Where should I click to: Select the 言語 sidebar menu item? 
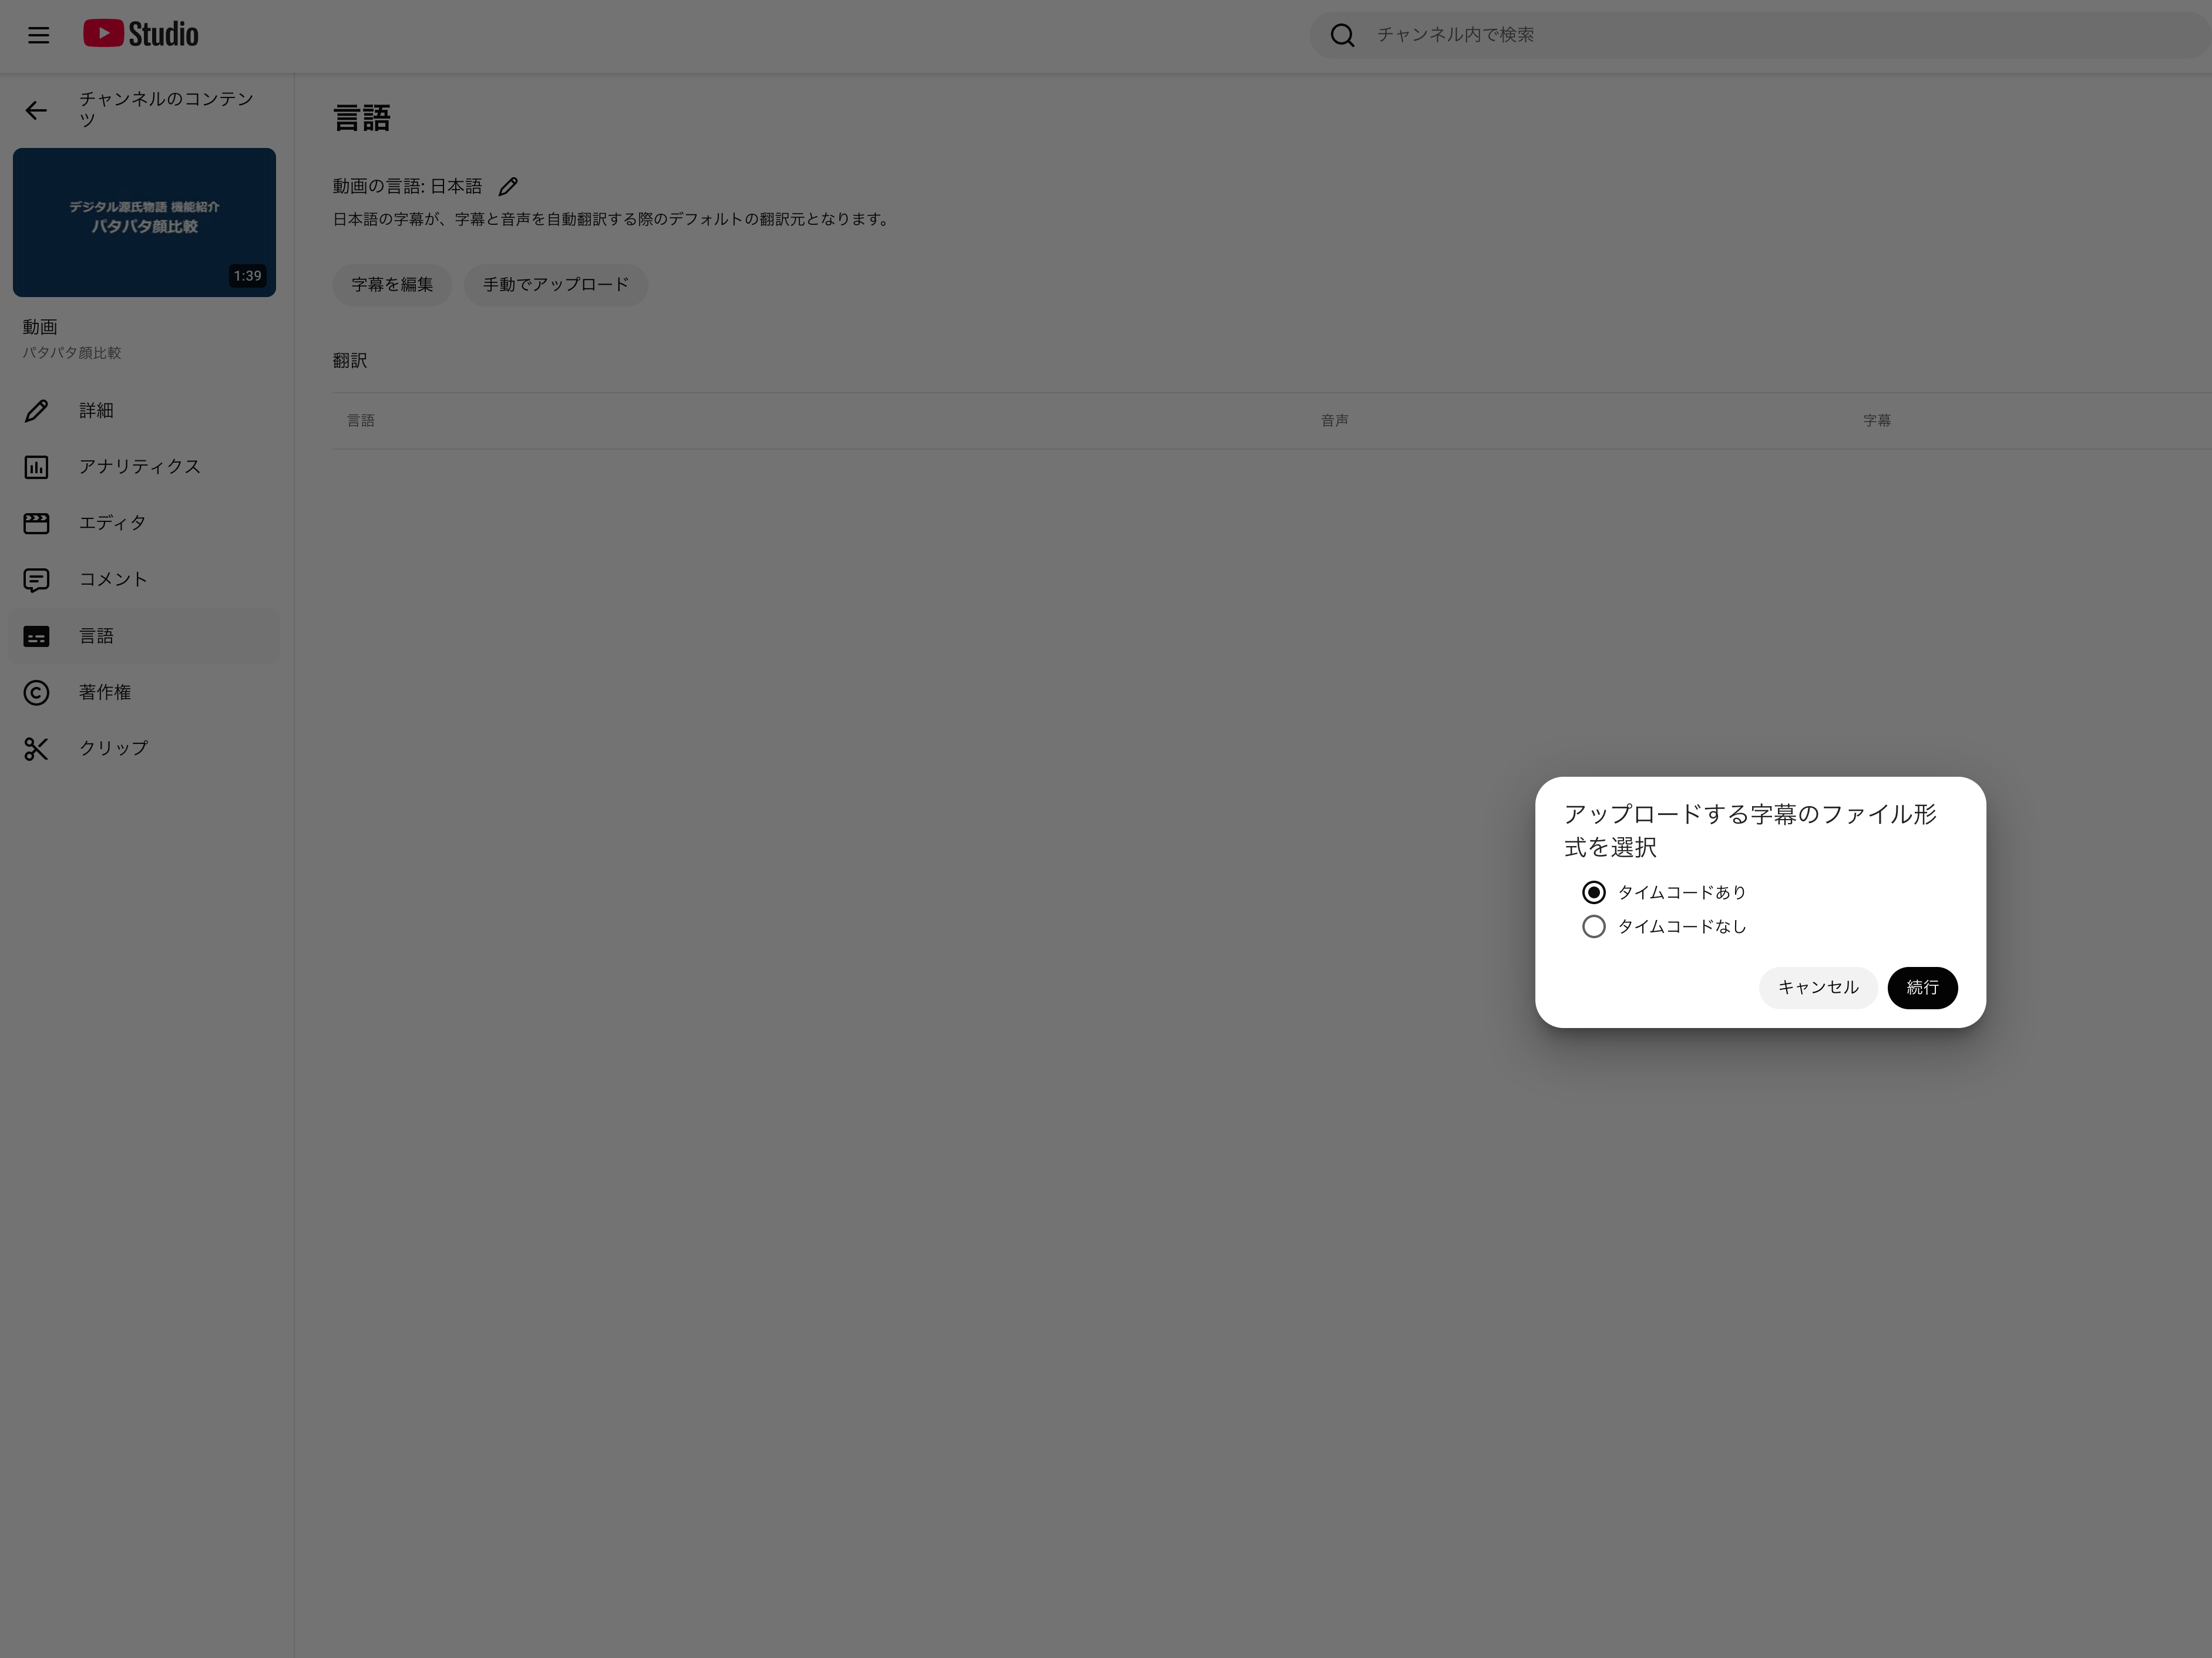pyautogui.click(x=144, y=636)
